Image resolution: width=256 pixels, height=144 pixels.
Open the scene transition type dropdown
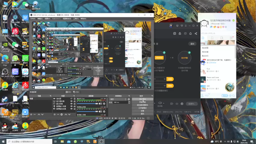118,99
